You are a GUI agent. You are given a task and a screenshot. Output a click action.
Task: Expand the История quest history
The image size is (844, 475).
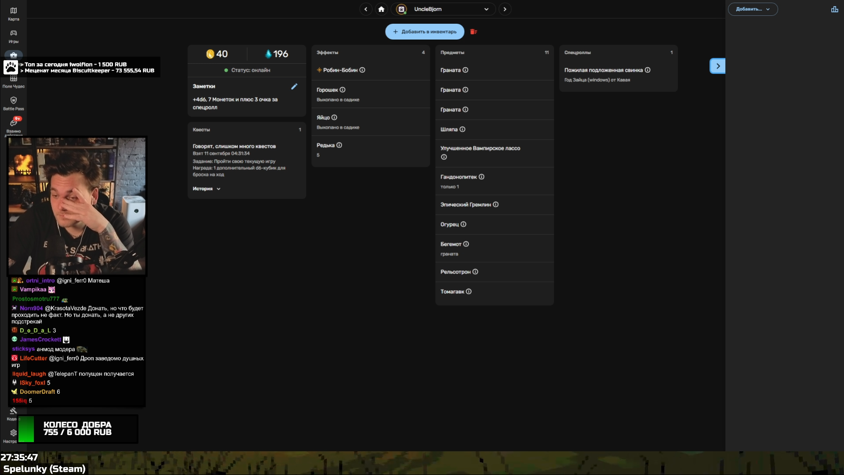(x=207, y=189)
